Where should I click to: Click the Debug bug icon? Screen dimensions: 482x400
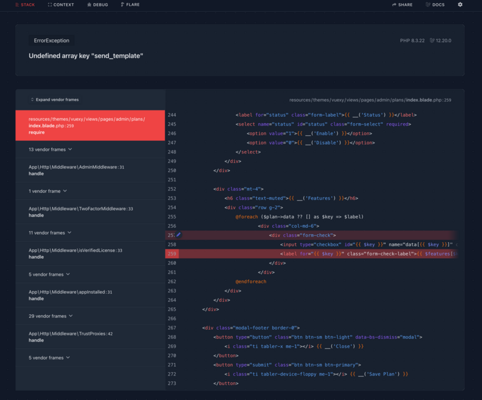[89, 5]
